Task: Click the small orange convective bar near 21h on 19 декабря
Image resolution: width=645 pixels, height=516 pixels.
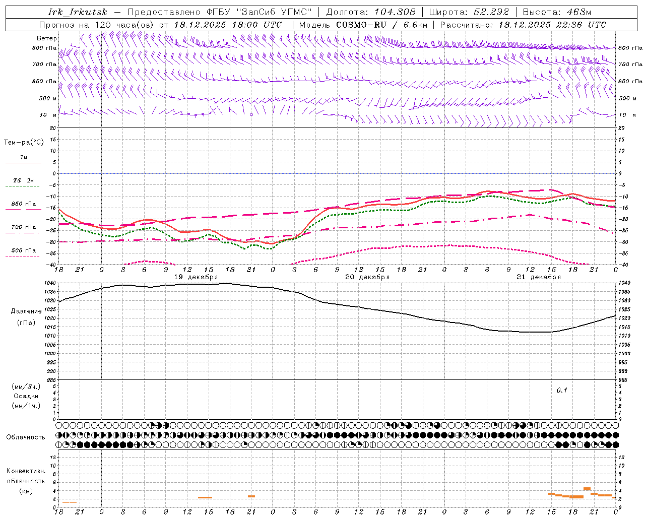Action: tap(251, 496)
